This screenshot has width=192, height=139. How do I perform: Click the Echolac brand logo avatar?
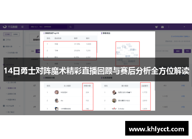114,109
